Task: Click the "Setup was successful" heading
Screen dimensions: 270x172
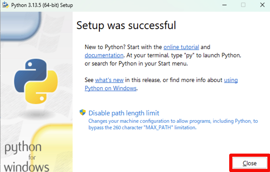Action: point(126,25)
